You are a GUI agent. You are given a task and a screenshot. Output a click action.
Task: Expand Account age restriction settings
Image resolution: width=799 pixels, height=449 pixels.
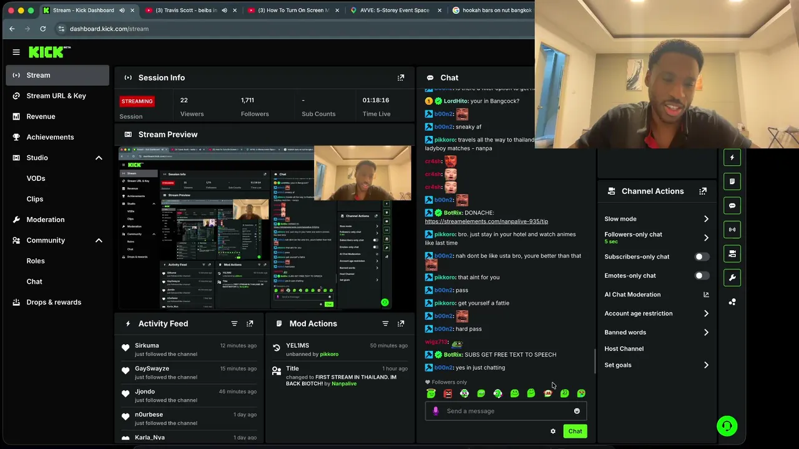706,314
